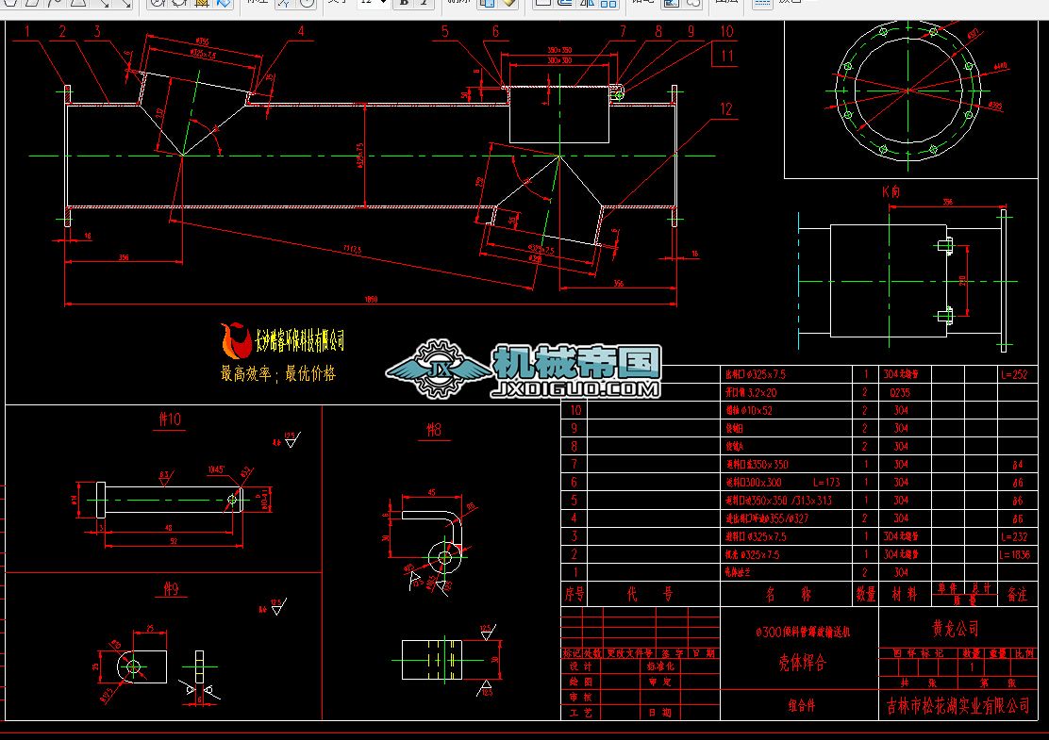This screenshot has height=740, width=1049.
Task: Click the yellow eraser icon in toolbar
Action: point(509,3)
